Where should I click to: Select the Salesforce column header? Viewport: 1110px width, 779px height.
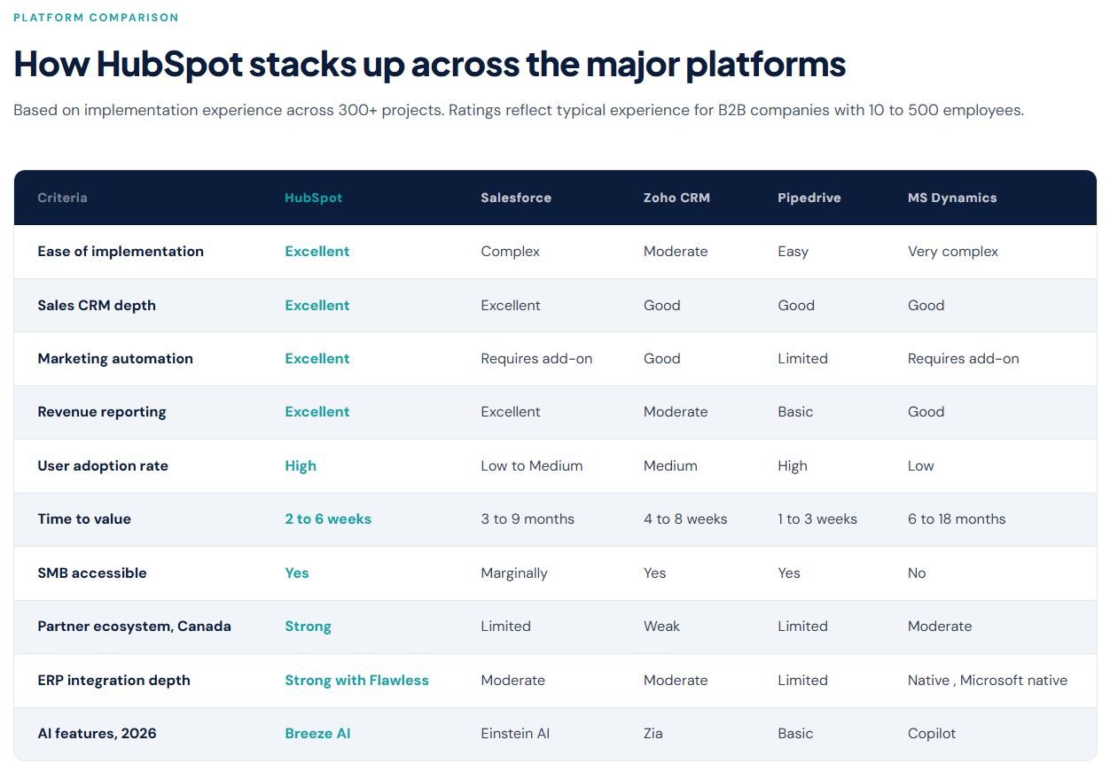coord(515,198)
